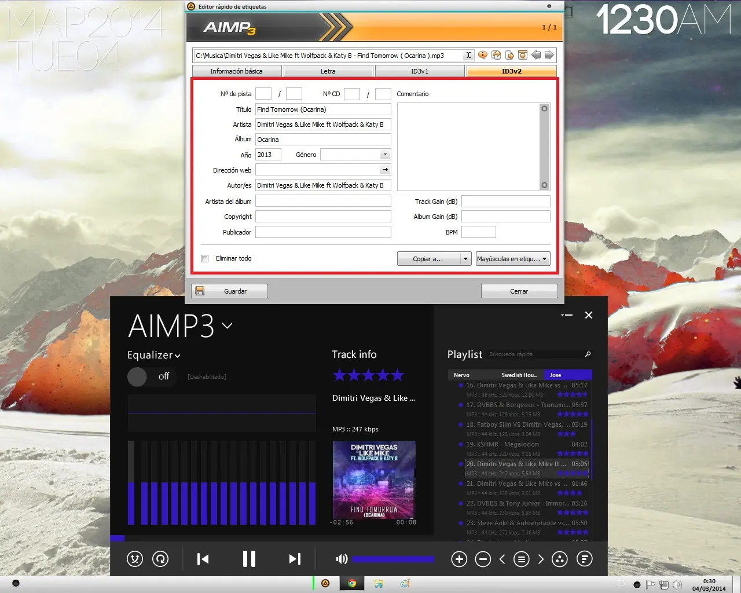Click the flag icon in system tray

click(650, 584)
